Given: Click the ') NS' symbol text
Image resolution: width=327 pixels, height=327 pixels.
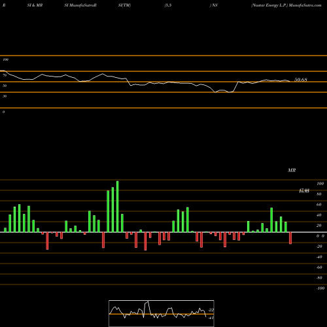Looking at the screenshot, I should click(214, 5).
